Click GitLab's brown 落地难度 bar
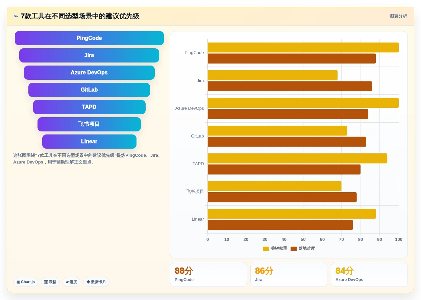The image size is (421, 300). pos(287,142)
